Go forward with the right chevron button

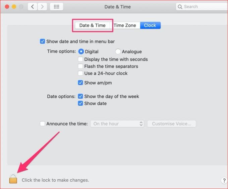point(42,7)
